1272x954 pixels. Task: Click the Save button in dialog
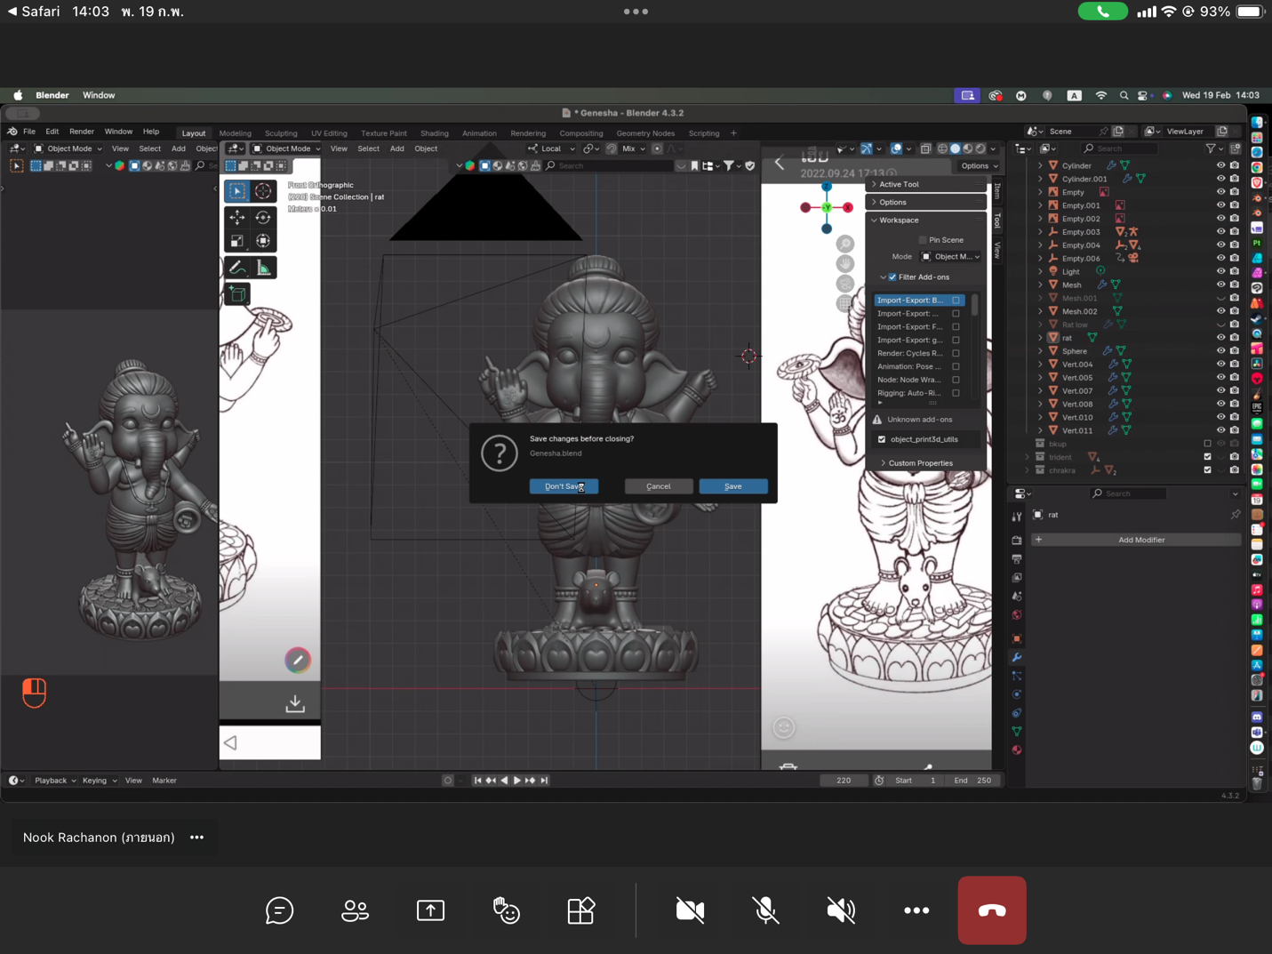click(732, 486)
